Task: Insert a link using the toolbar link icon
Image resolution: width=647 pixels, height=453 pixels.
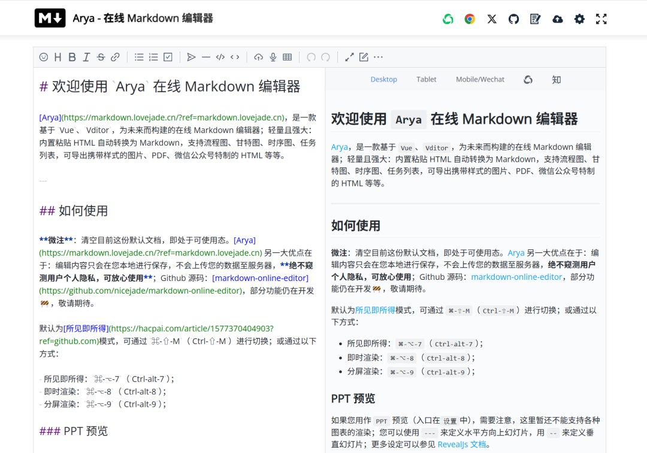Action: click(115, 57)
